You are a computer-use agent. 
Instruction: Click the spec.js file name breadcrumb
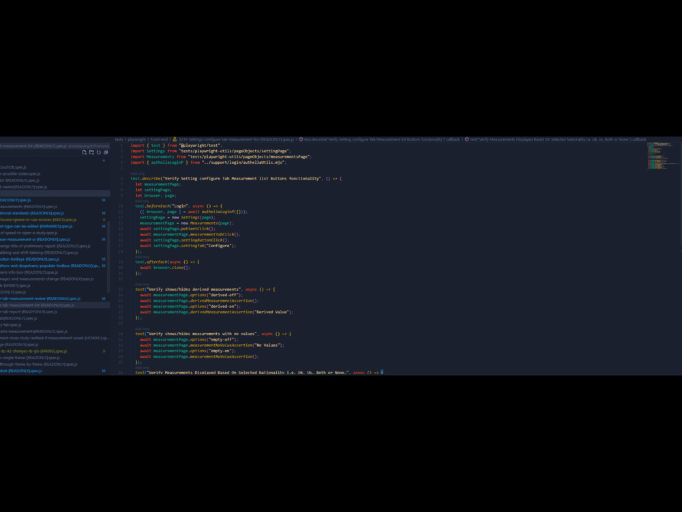(x=236, y=139)
